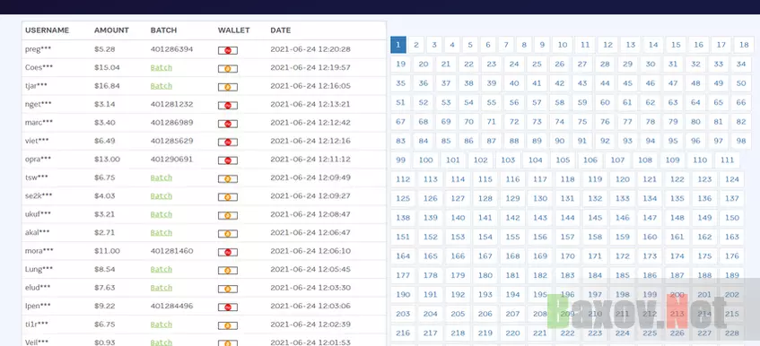Select the $15.04 amount cell

coord(107,67)
